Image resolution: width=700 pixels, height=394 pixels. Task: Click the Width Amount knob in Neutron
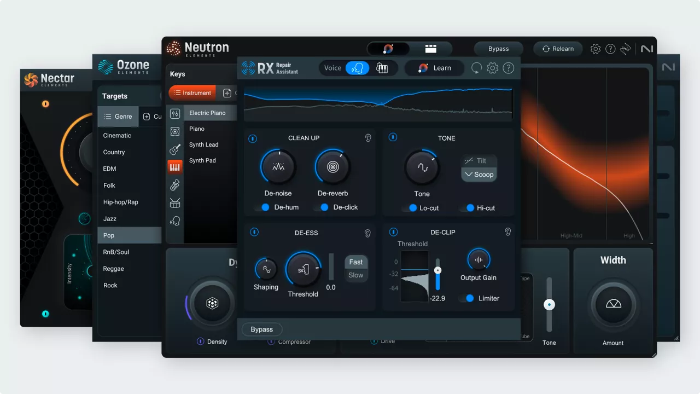click(x=613, y=304)
